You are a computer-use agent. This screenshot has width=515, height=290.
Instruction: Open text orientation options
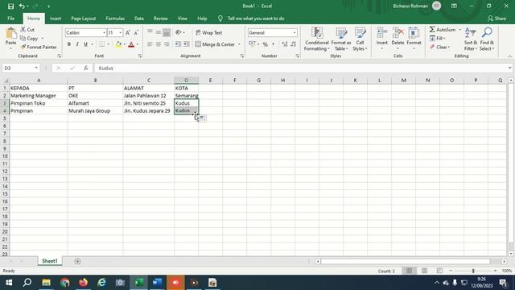click(x=179, y=32)
